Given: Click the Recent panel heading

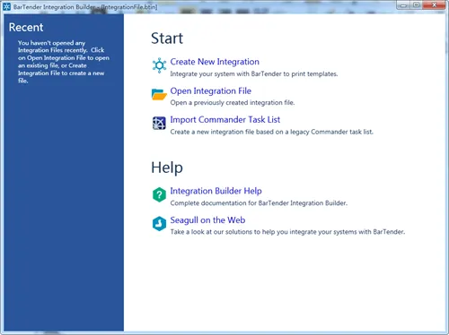Looking at the screenshot, I should pos(26,28).
